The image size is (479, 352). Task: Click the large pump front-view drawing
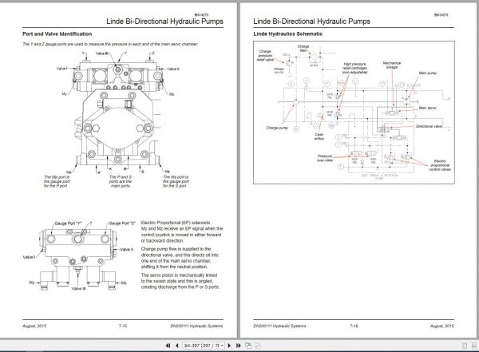tap(117, 113)
